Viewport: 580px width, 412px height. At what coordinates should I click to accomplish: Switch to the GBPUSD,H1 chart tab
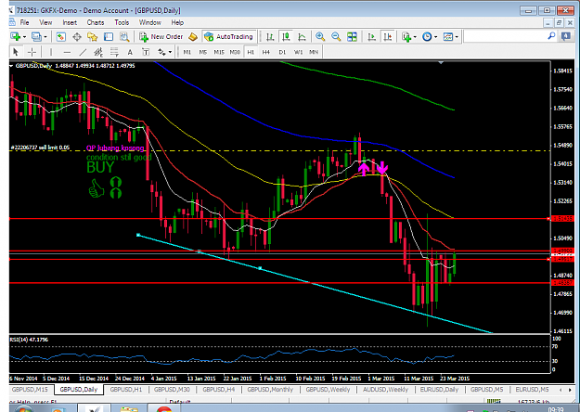(x=126, y=389)
